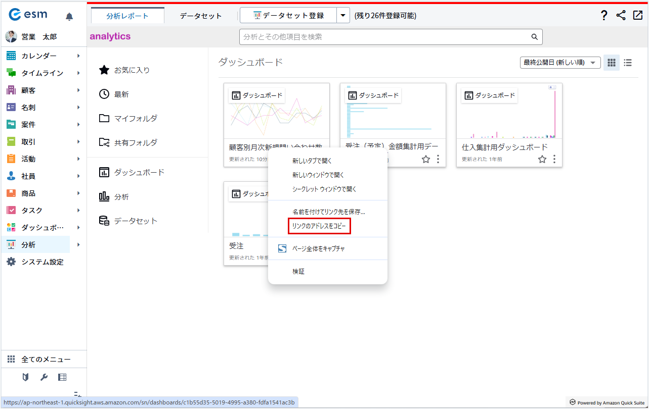This screenshot has width=649, height=409.
Task: Switch to the データセット tab
Action: [x=201, y=16]
